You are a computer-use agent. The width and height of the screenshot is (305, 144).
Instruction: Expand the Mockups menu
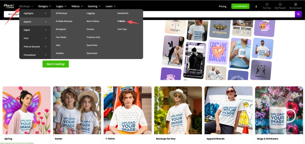click(26, 6)
